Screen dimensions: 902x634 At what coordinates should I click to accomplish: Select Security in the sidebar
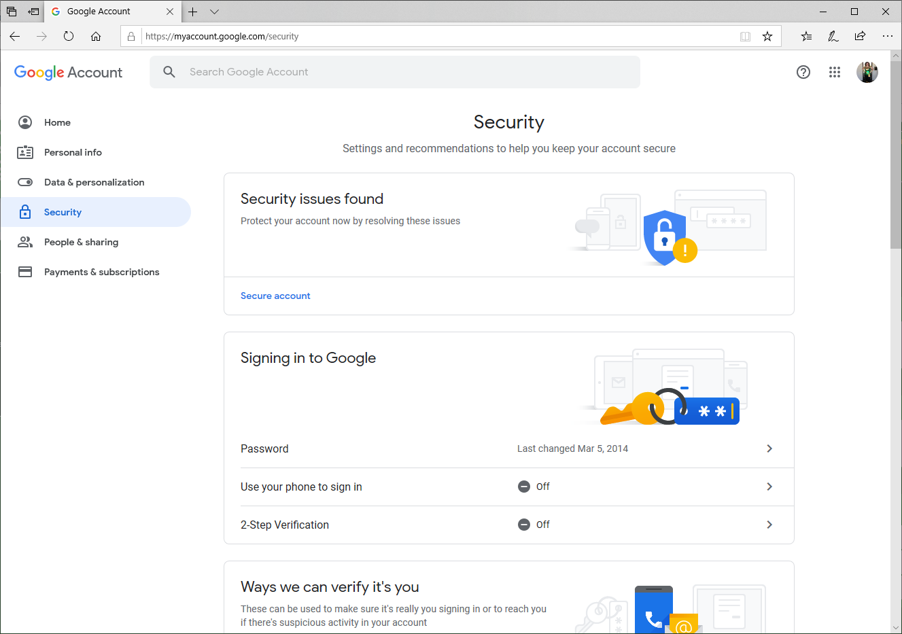[96, 212]
